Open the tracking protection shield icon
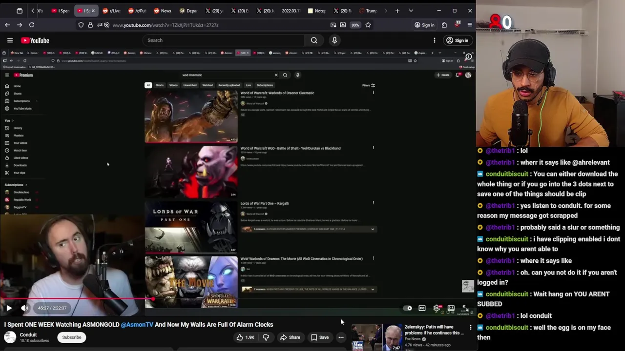Screen dimensions: 625x351 tap(81, 25)
